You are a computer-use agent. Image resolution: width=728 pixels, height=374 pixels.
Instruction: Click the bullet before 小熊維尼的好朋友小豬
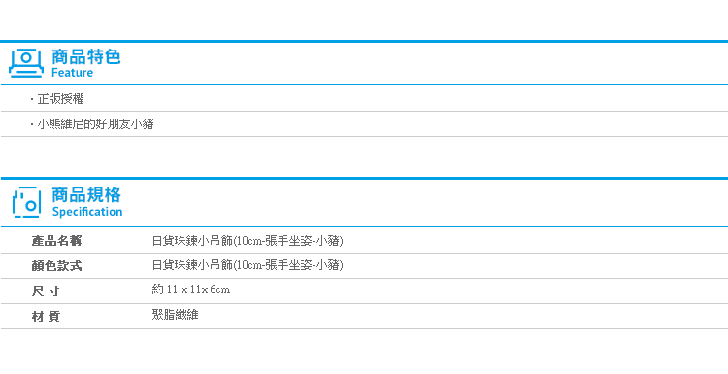pyautogui.click(x=32, y=124)
